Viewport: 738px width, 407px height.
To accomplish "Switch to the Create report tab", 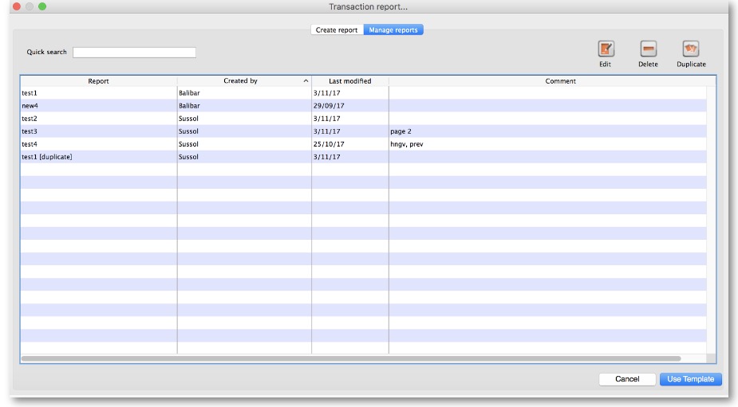I will [337, 30].
